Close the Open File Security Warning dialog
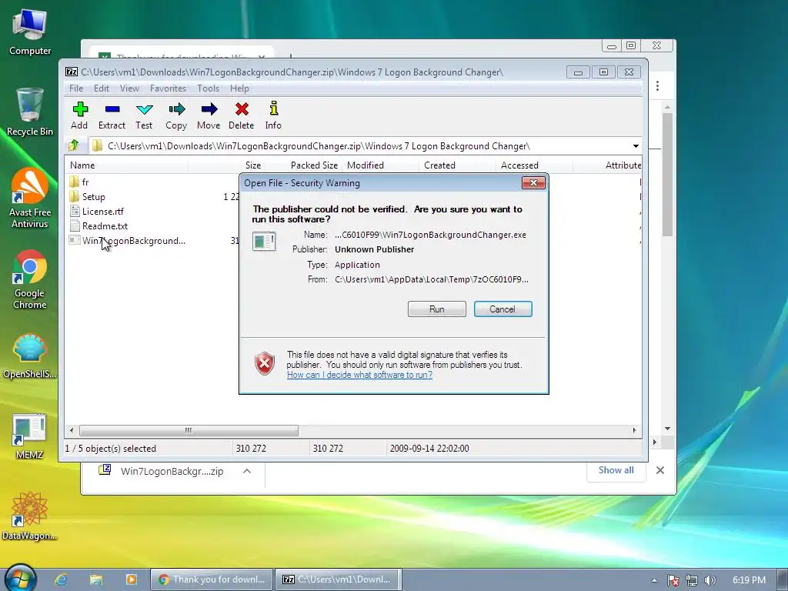Screen dimensions: 788x591 tap(533, 183)
